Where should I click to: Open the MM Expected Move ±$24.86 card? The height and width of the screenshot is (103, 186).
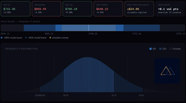coord(139,9)
